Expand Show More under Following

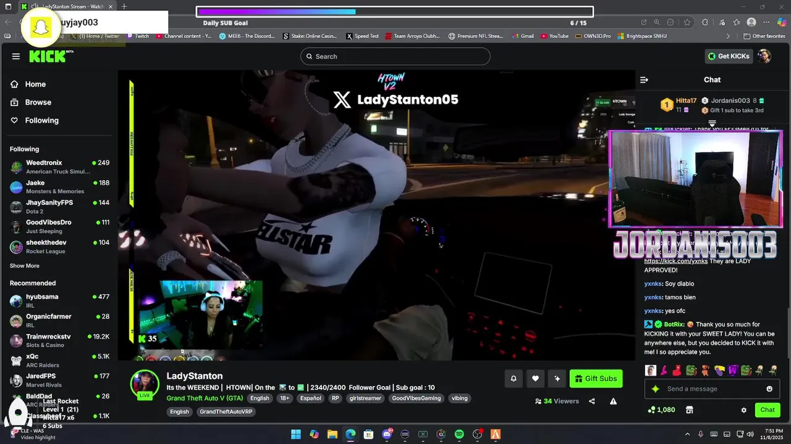(25, 266)
